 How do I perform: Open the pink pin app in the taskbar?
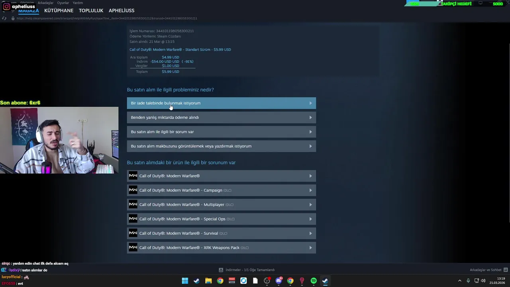click(x=302, y=281)
